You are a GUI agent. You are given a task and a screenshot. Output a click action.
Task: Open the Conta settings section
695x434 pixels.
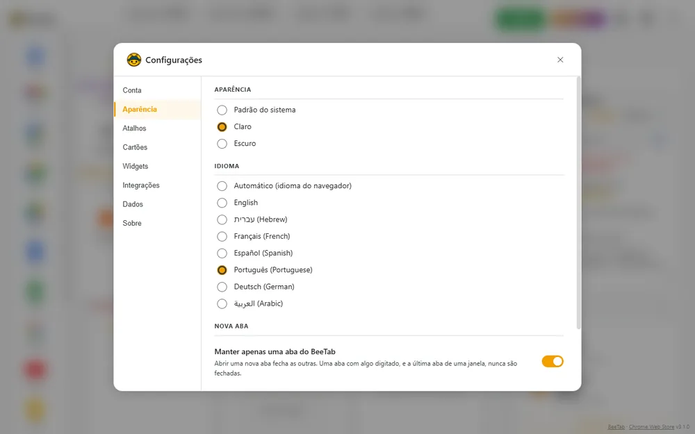157,90
